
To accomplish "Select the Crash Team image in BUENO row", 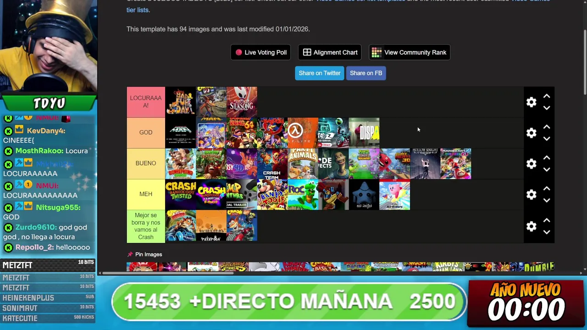I will [x=272, y=164].
